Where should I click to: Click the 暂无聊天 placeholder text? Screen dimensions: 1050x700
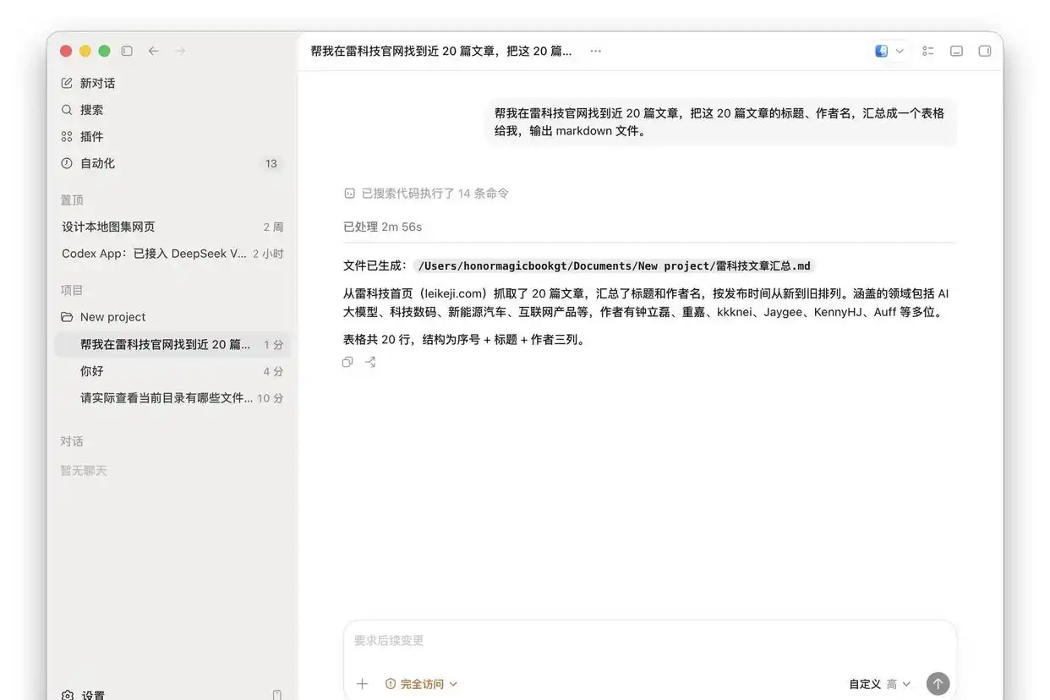tap(84, 470)
